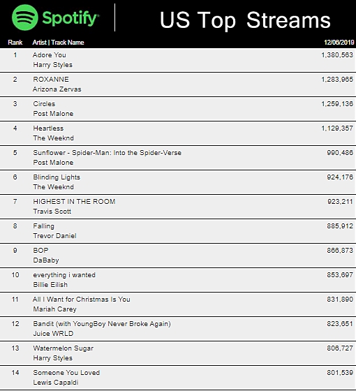
Task: Select the Circles track row
Action: [178, 109]
